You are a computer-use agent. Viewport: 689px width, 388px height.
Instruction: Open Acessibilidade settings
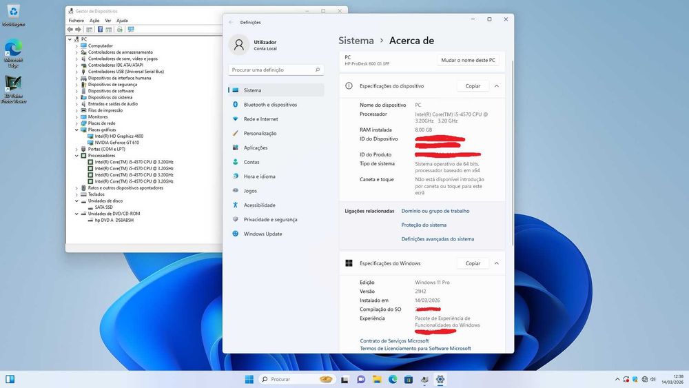coord(276,205)
